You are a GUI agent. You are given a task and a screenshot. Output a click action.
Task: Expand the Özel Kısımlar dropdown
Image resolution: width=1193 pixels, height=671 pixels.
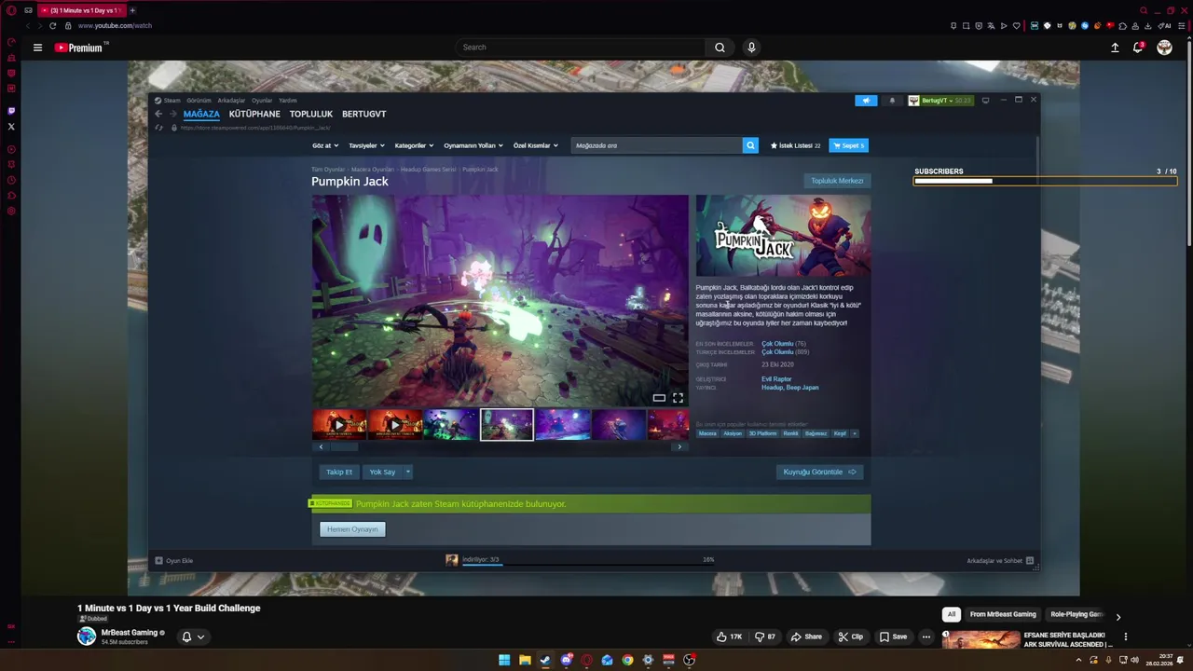536,145
